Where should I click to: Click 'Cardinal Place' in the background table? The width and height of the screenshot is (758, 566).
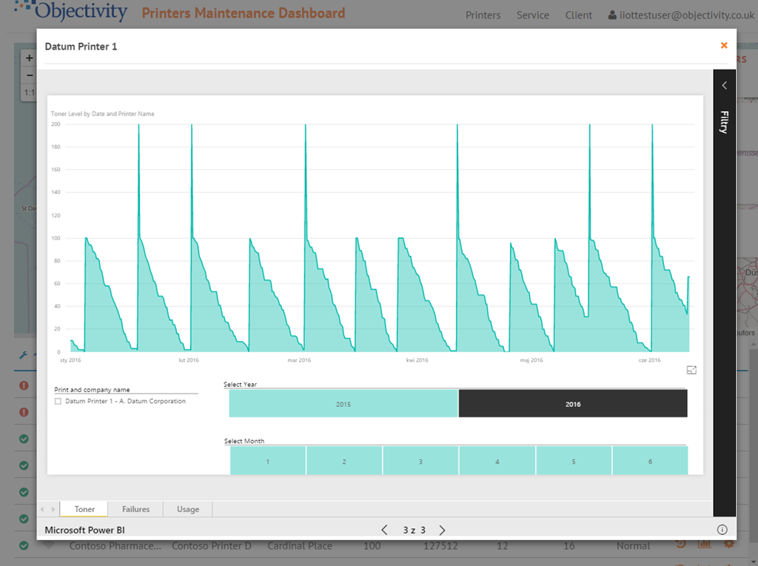click(x=300, y=546)
